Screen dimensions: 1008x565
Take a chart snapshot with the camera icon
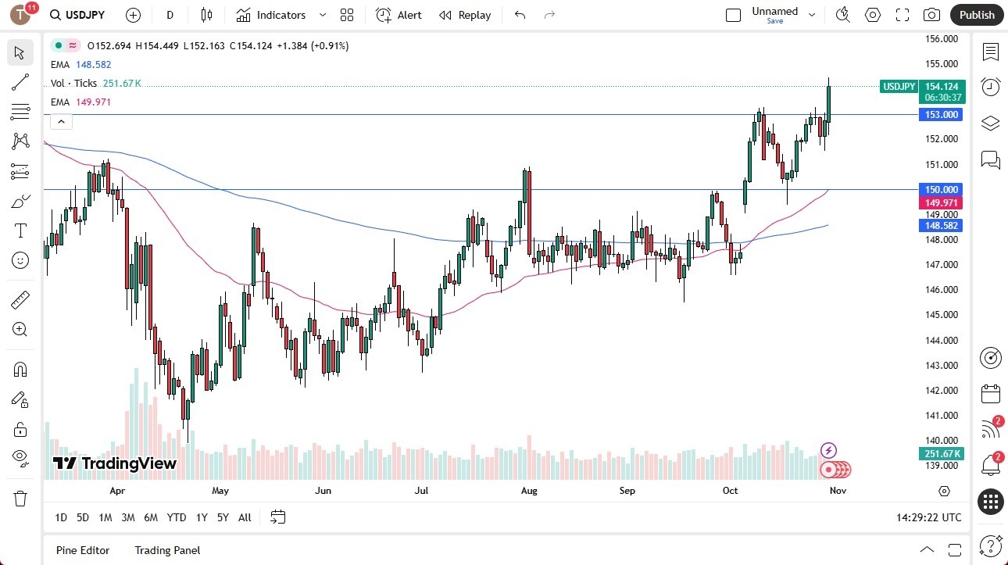coord(931,14)
